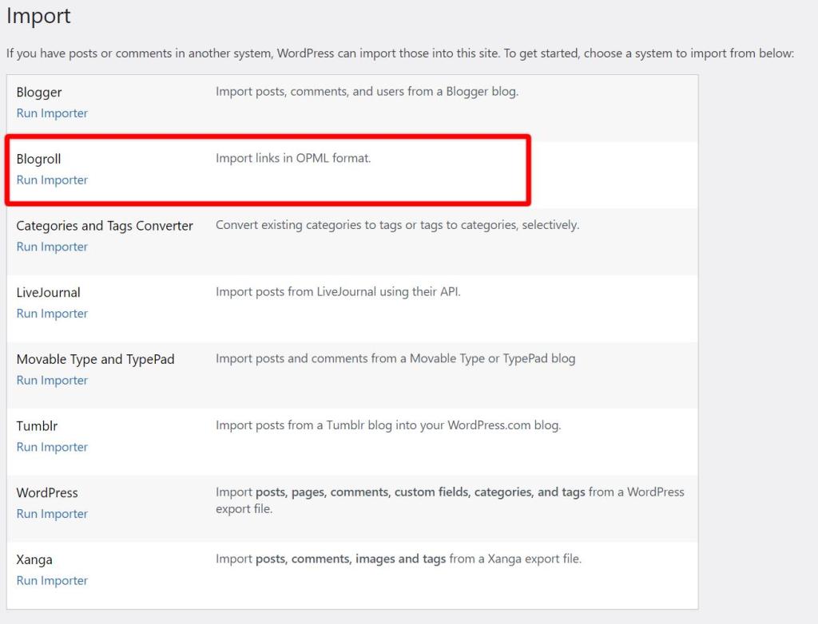Viewport: 818px width, 624px height.
Task: Run Importer for LiveJournal
Action: point(52,314)
